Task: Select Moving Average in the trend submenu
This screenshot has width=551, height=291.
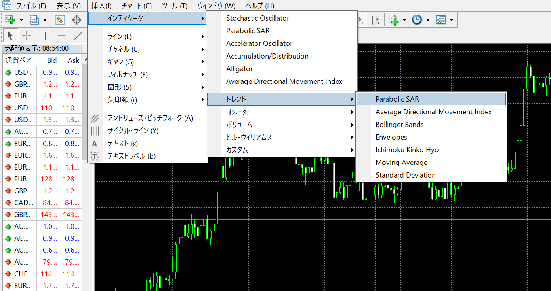Action: click(401, 163)
